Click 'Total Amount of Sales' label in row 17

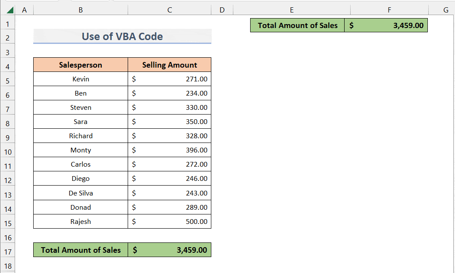pyautogui.click(x=81, y=250)
